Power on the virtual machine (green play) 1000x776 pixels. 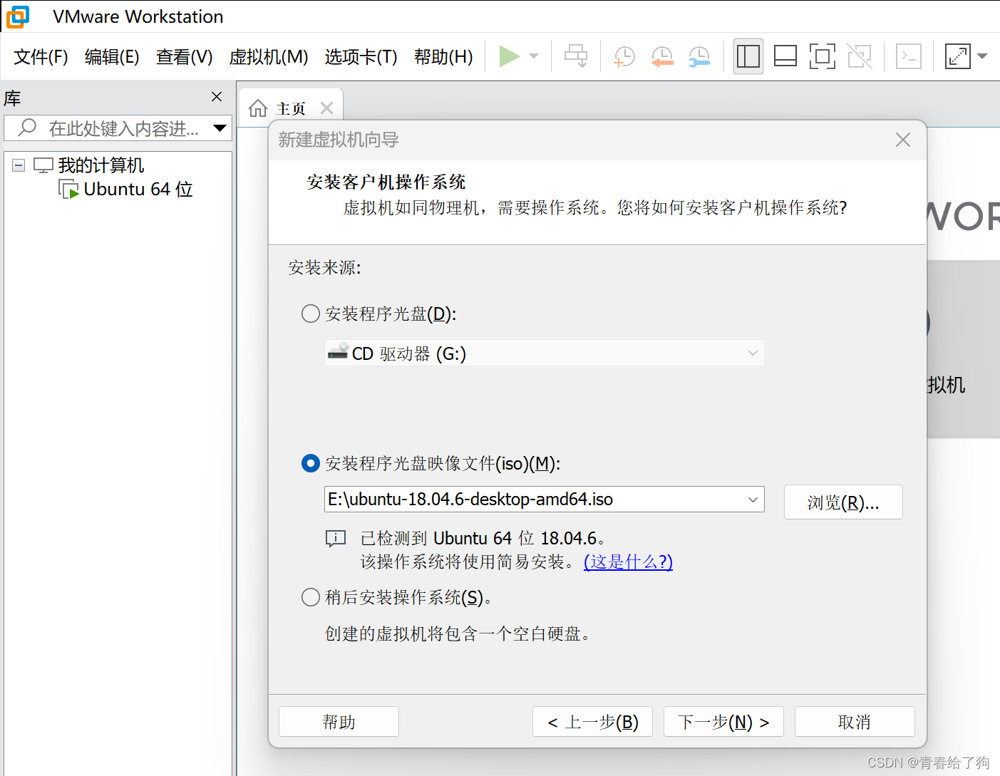coord(509,56)
